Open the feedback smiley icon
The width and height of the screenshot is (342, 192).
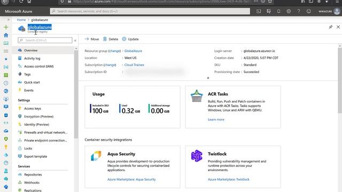click(x=309, y=11)
